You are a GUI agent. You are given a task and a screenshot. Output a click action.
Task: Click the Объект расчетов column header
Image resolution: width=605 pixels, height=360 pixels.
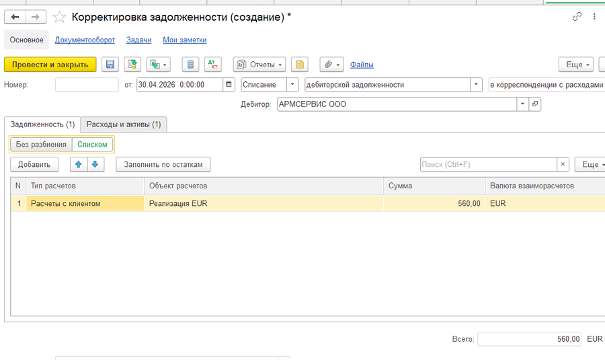264,186
